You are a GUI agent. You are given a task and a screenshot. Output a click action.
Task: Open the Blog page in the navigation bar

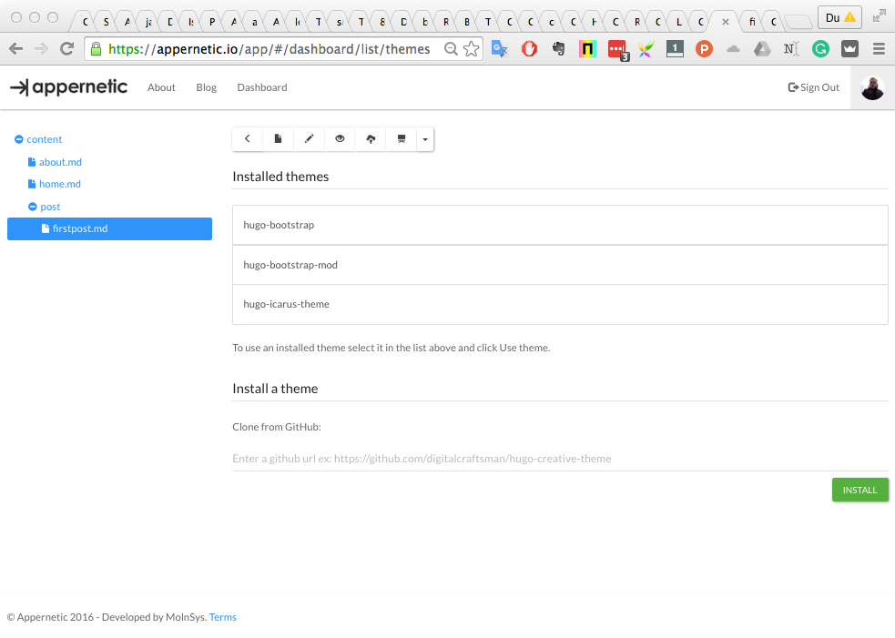pyautogui.click(x=206, y=87)
